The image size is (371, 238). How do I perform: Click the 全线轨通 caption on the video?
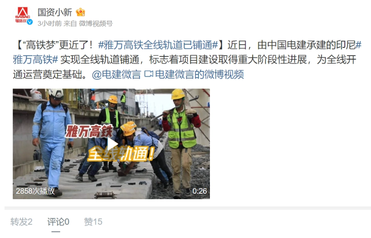(x=121, y=154)
